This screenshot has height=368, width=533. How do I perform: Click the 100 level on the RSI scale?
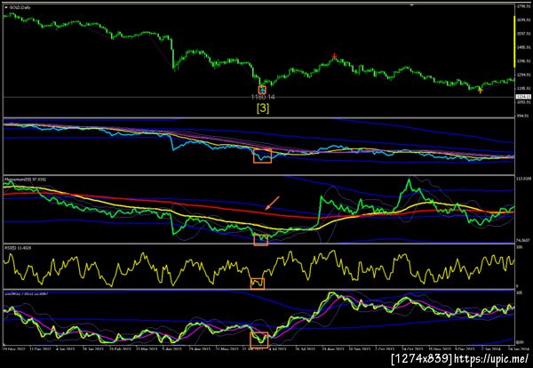point(519,247)
